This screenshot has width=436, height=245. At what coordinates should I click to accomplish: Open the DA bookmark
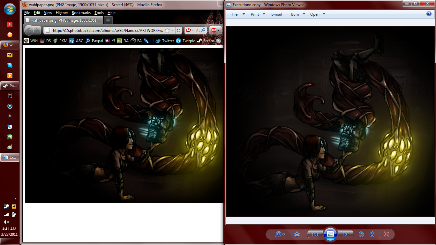coord(123,41)
